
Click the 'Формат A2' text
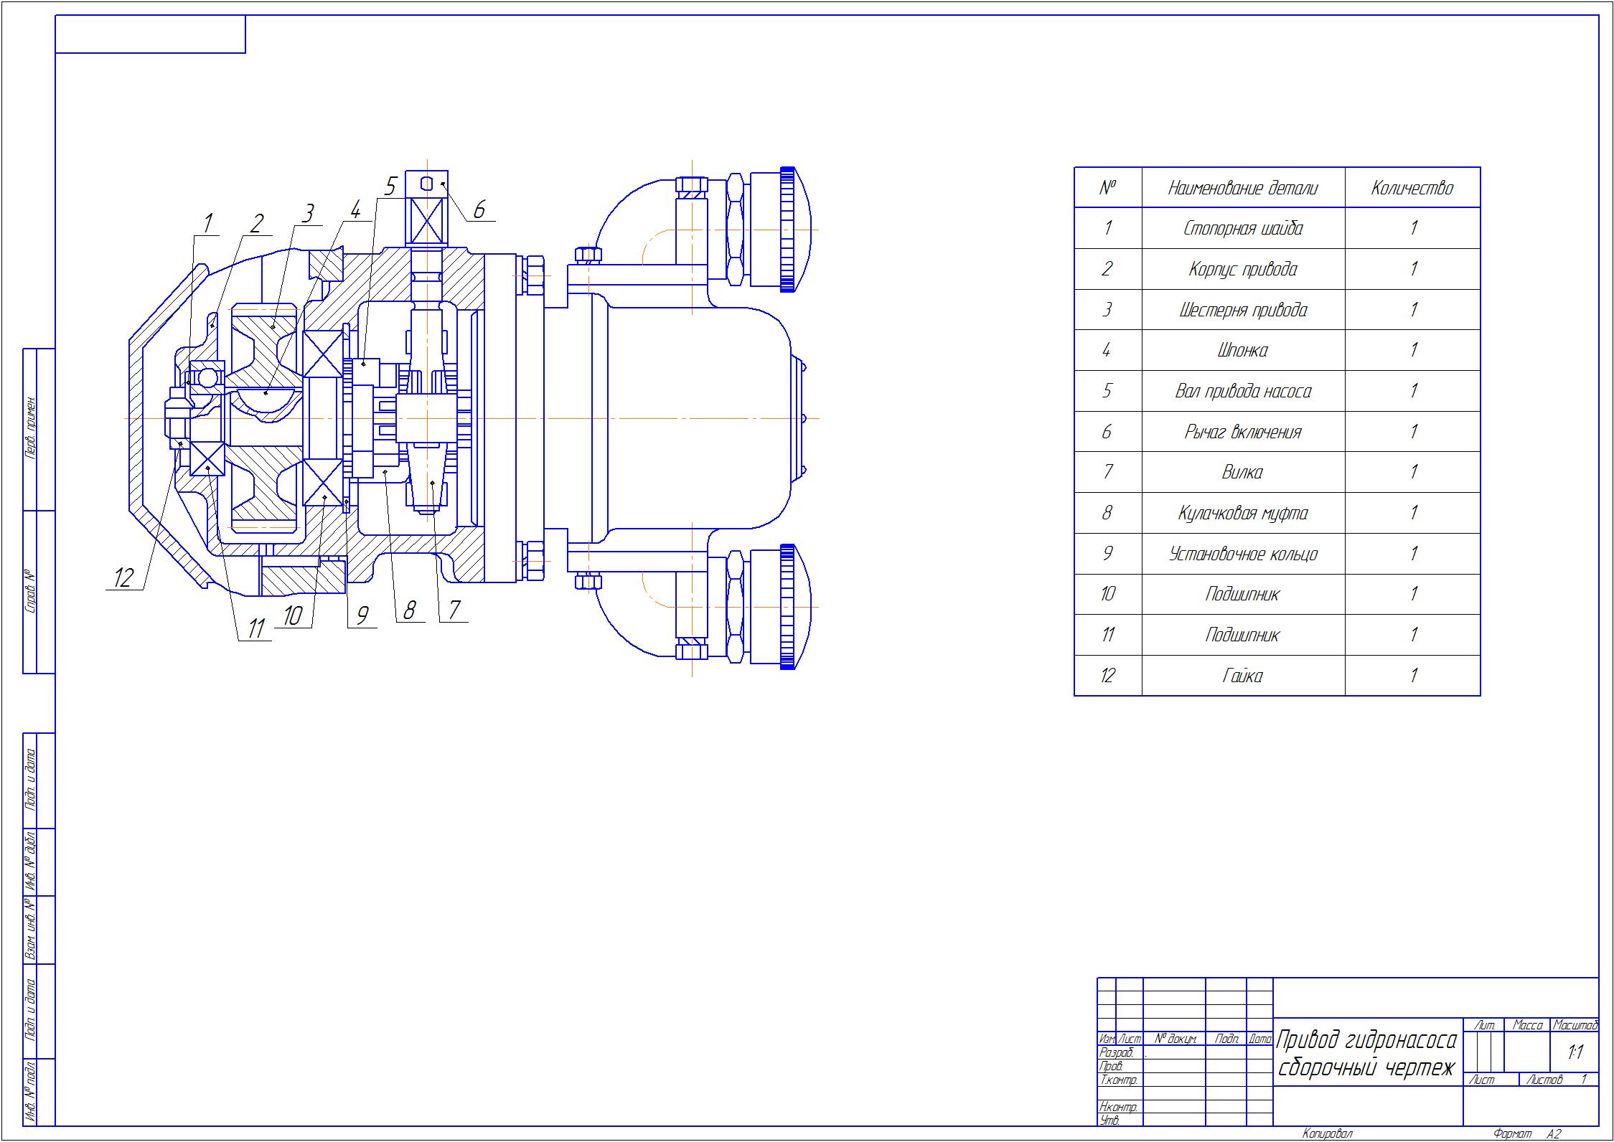tap(1527, 1133)
